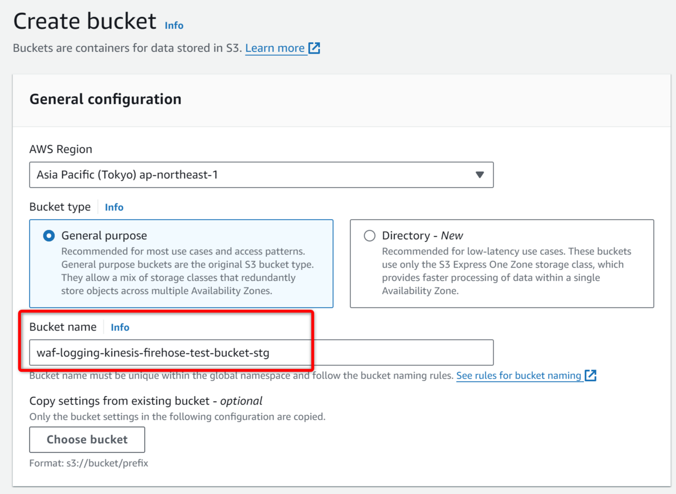Open the AWS Region dropdown

tap(261, 175)
